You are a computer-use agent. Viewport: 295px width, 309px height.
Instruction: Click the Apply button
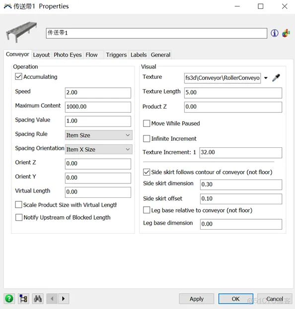197,299
